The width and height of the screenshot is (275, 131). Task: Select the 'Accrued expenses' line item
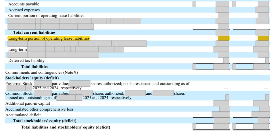click(24, 10)
